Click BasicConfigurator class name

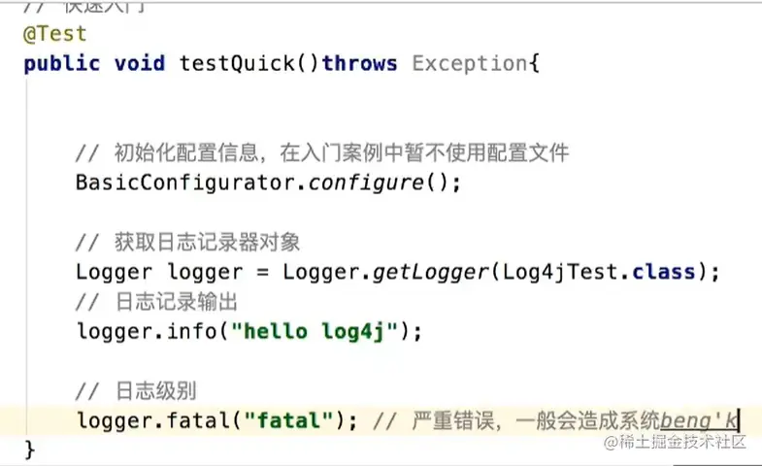[x=184, y=183]
